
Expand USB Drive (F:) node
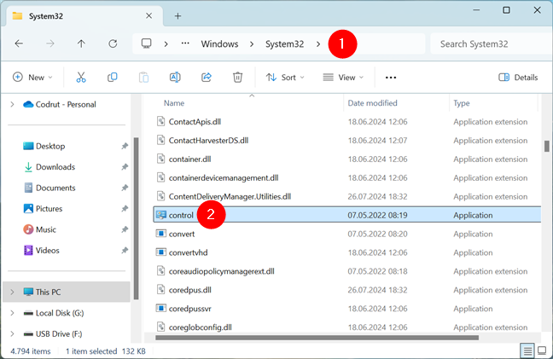(12, 333)
